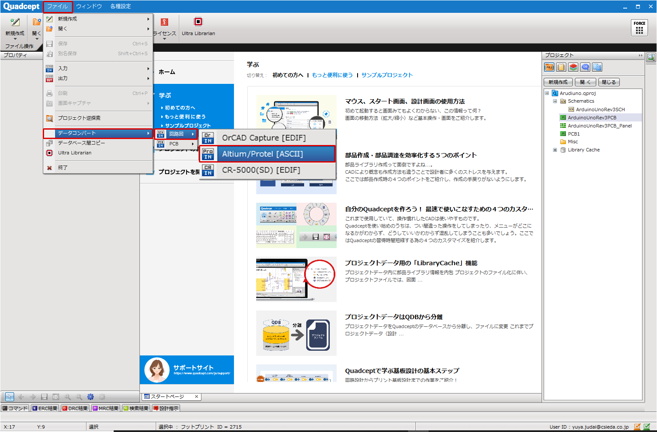Viewport: 657px width, 432px height.
Task: Select ArduinoUnoRev3PCB_Panel in project tree
Action: point(599,126)
